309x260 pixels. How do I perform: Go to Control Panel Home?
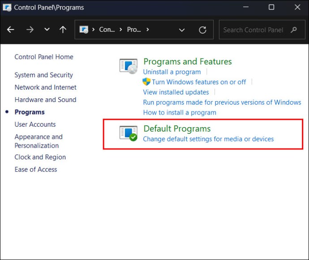point(44,57)
